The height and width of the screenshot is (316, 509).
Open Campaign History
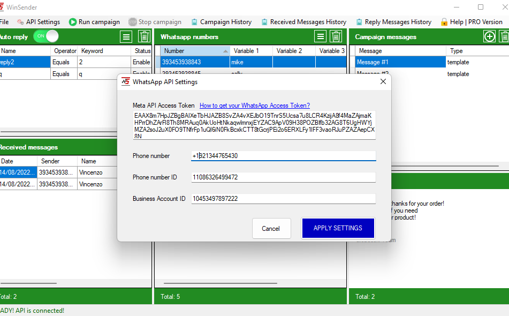tap(222, 22)
